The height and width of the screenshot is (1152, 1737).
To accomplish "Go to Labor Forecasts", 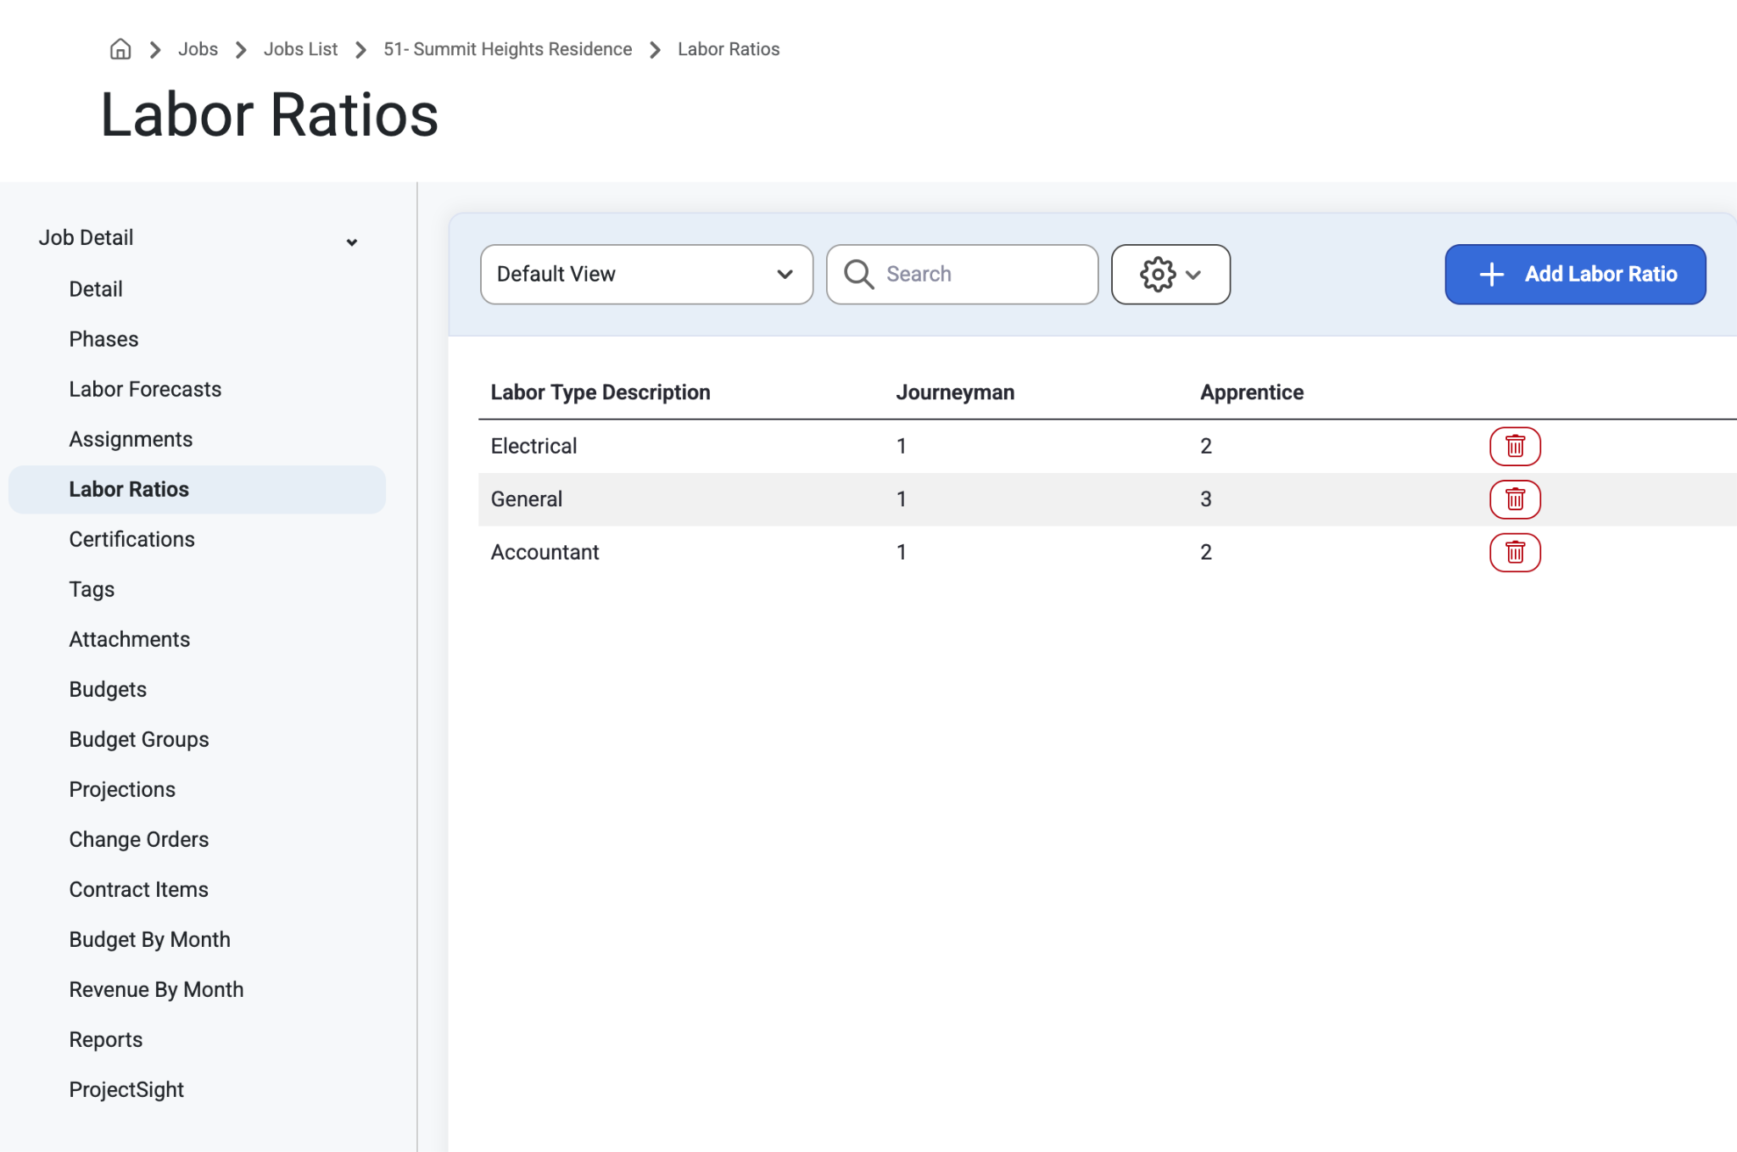I will [145, 389].
